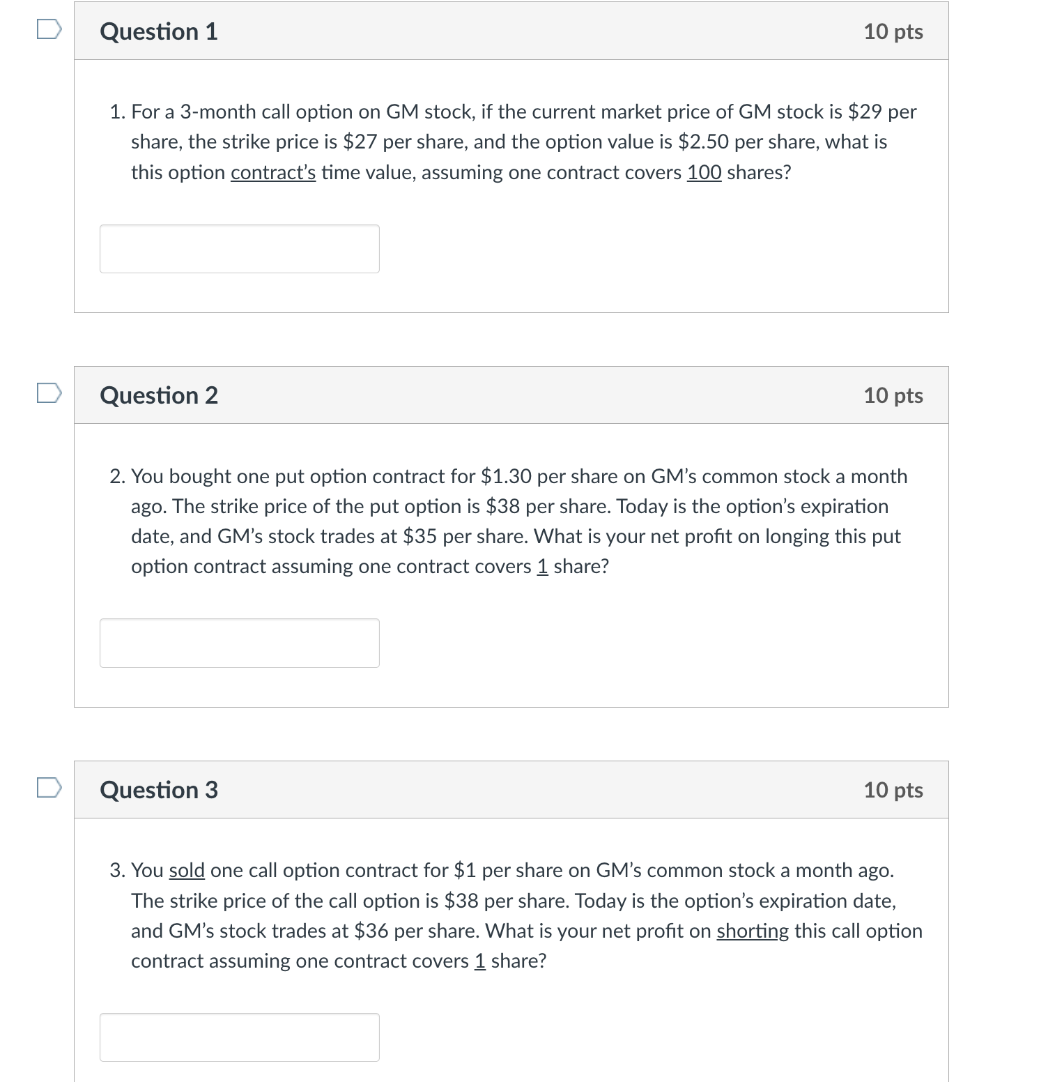Click the 10 pts label for Question 2
The image size is (1055, 1082).
[894, 395]
